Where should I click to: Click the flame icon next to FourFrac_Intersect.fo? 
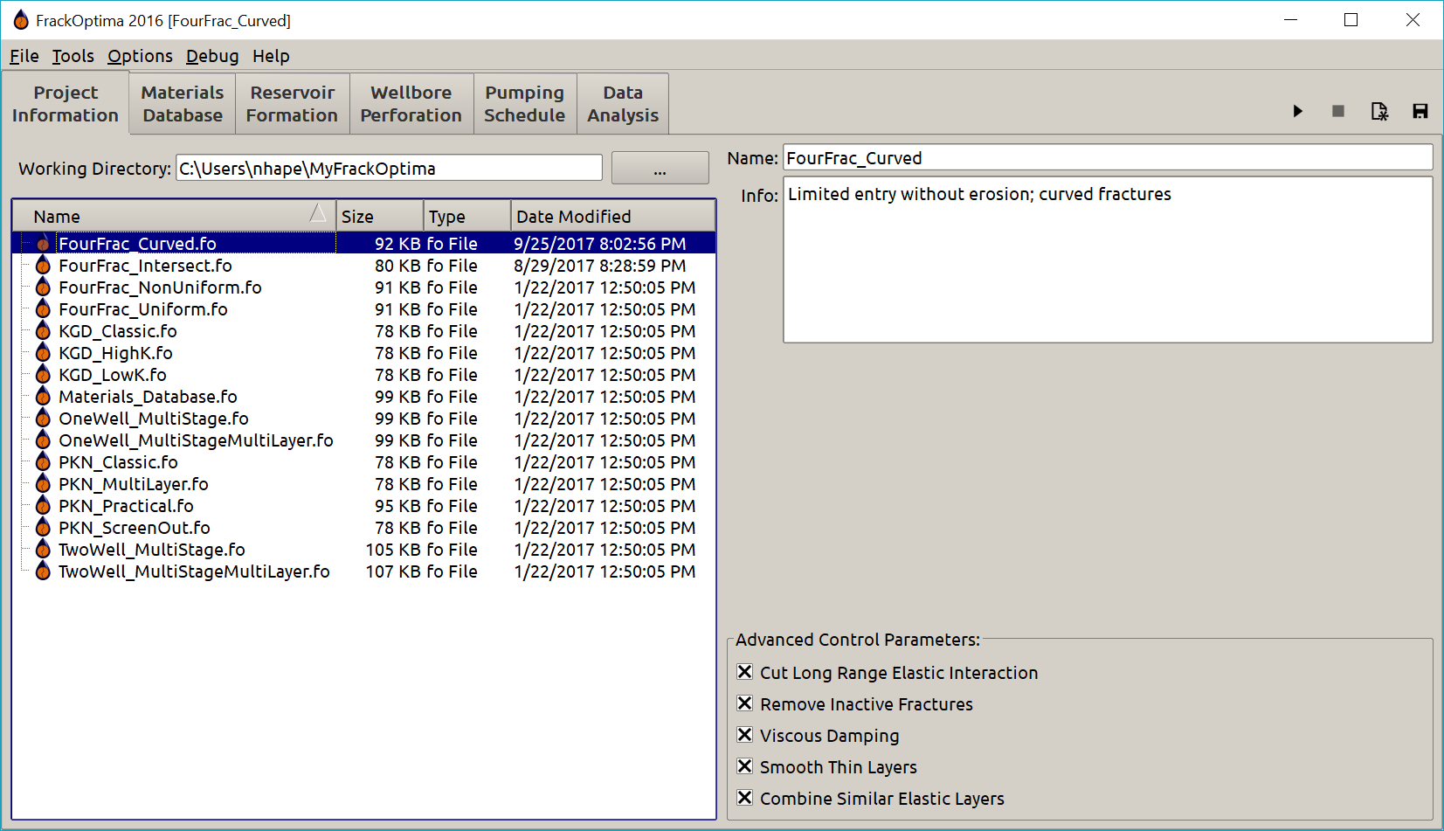pos(43,265)
